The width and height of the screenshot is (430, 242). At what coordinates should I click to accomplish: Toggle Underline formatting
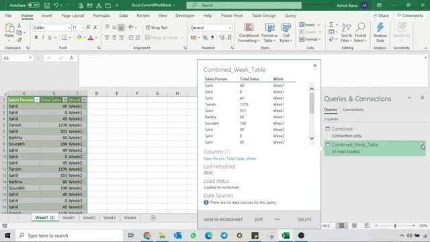(50, 38)
